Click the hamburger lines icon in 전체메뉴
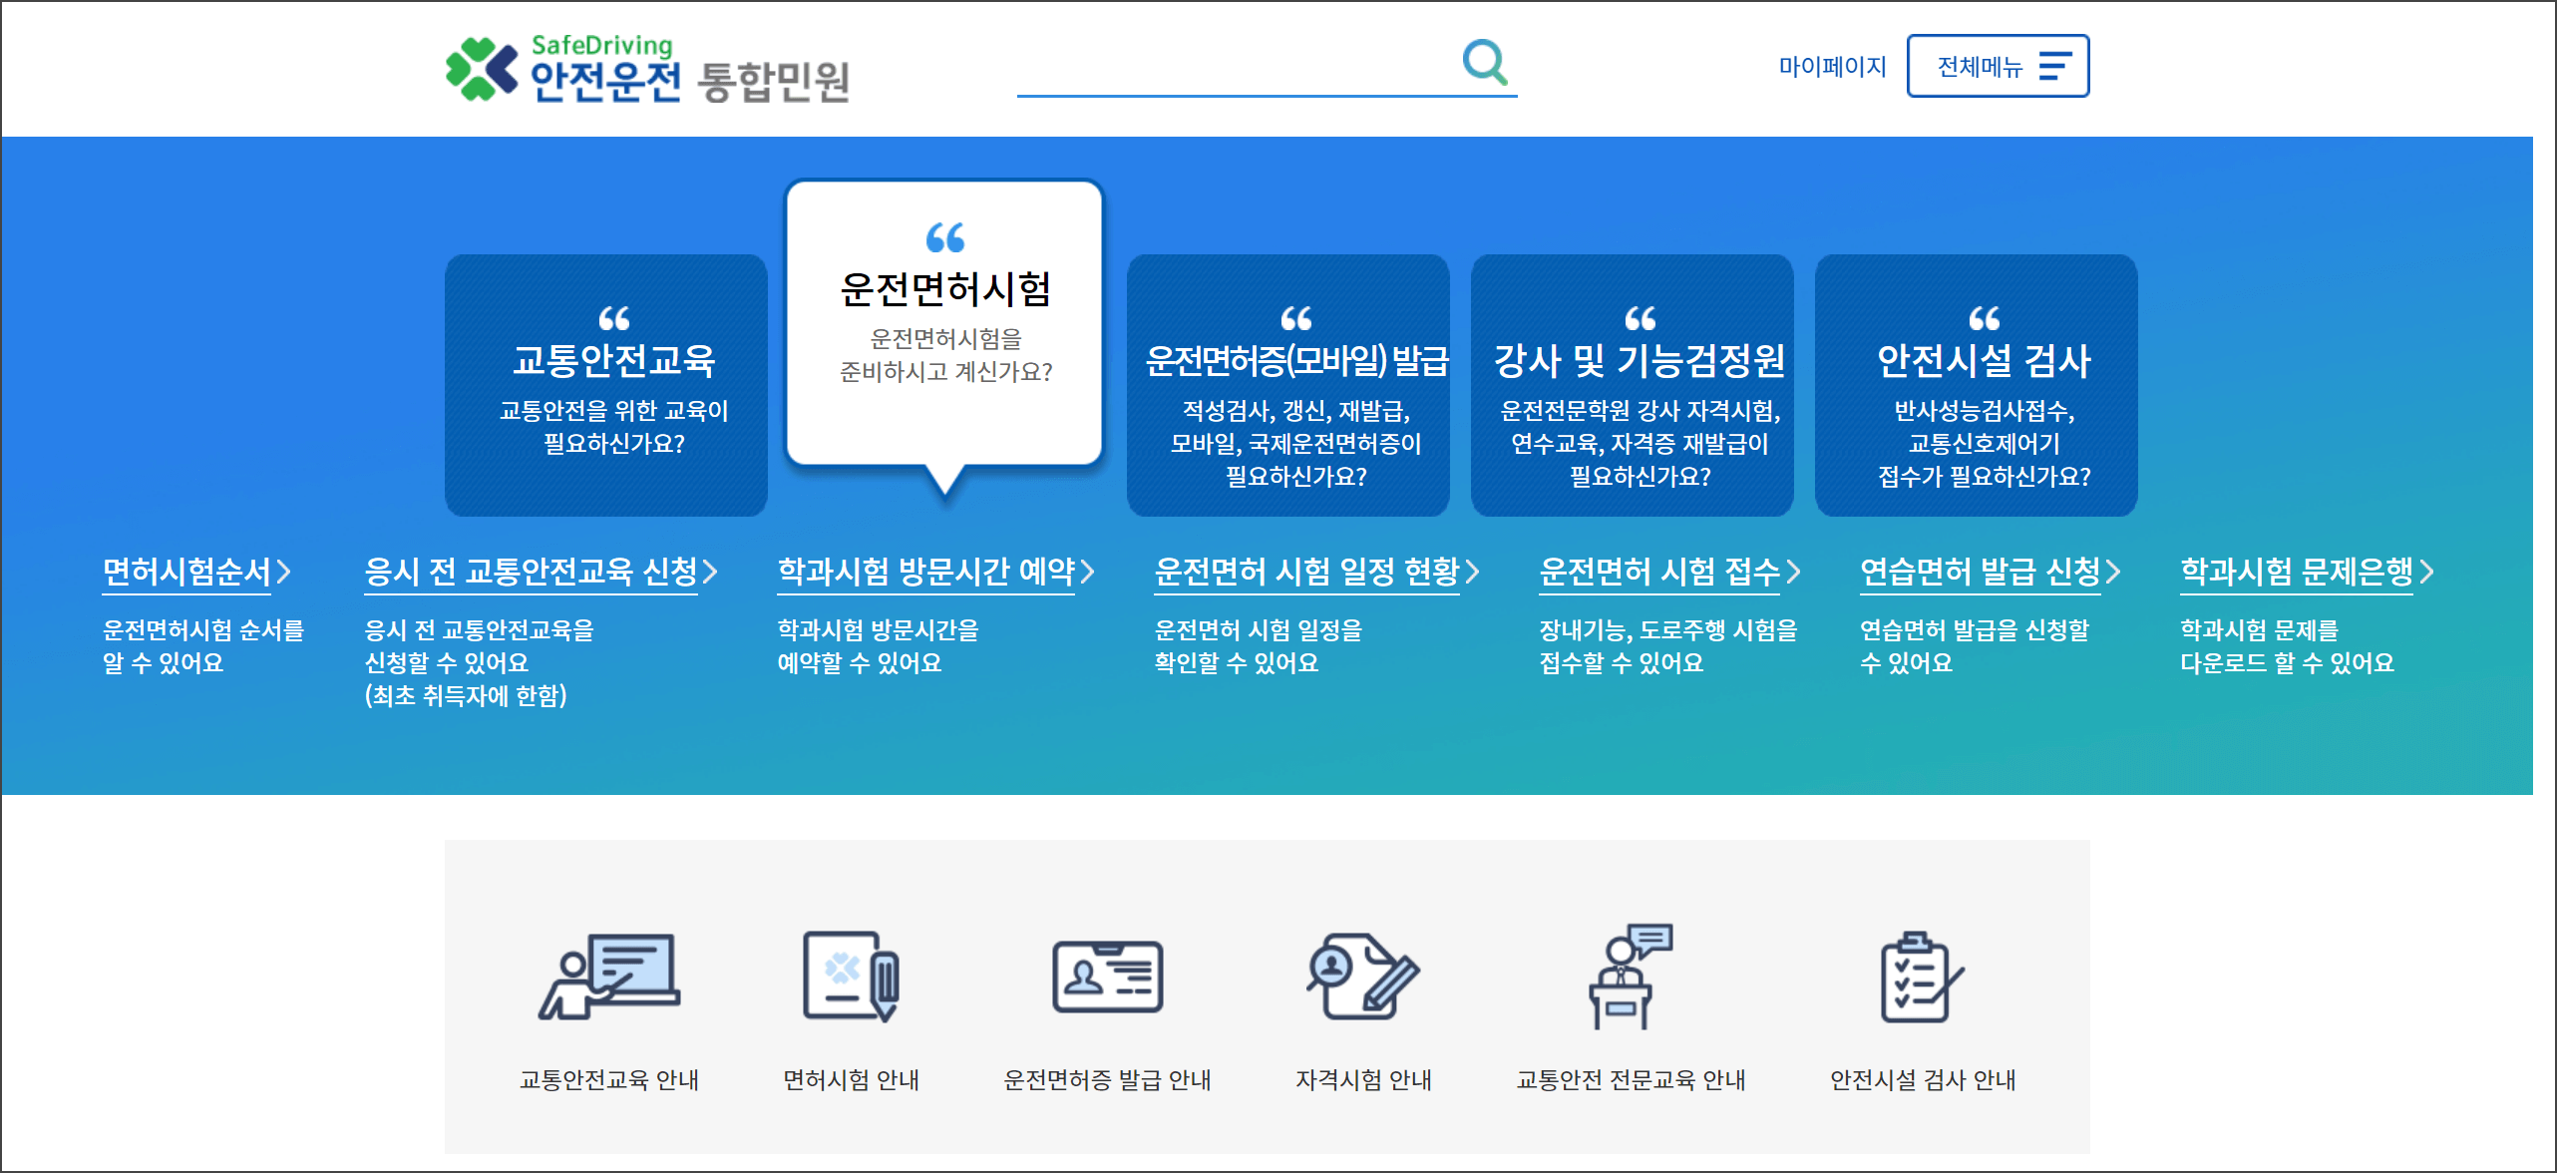This screenshot has height=1173, width=2557. point(2055,66)
